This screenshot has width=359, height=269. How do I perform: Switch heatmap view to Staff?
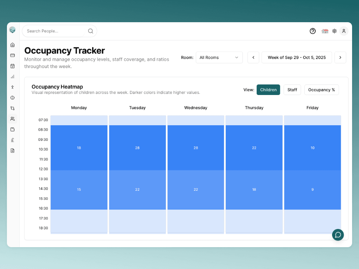(x=292, y=90)
